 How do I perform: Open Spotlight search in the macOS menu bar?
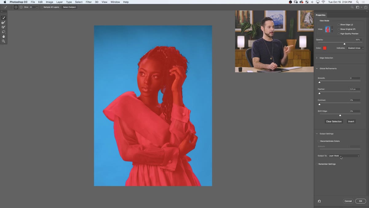point(357,2)
